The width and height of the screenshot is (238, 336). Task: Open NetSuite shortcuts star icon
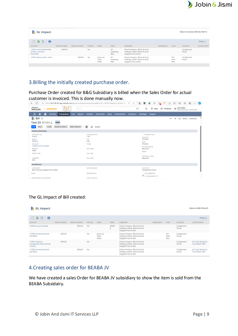(x=40, y=114)
